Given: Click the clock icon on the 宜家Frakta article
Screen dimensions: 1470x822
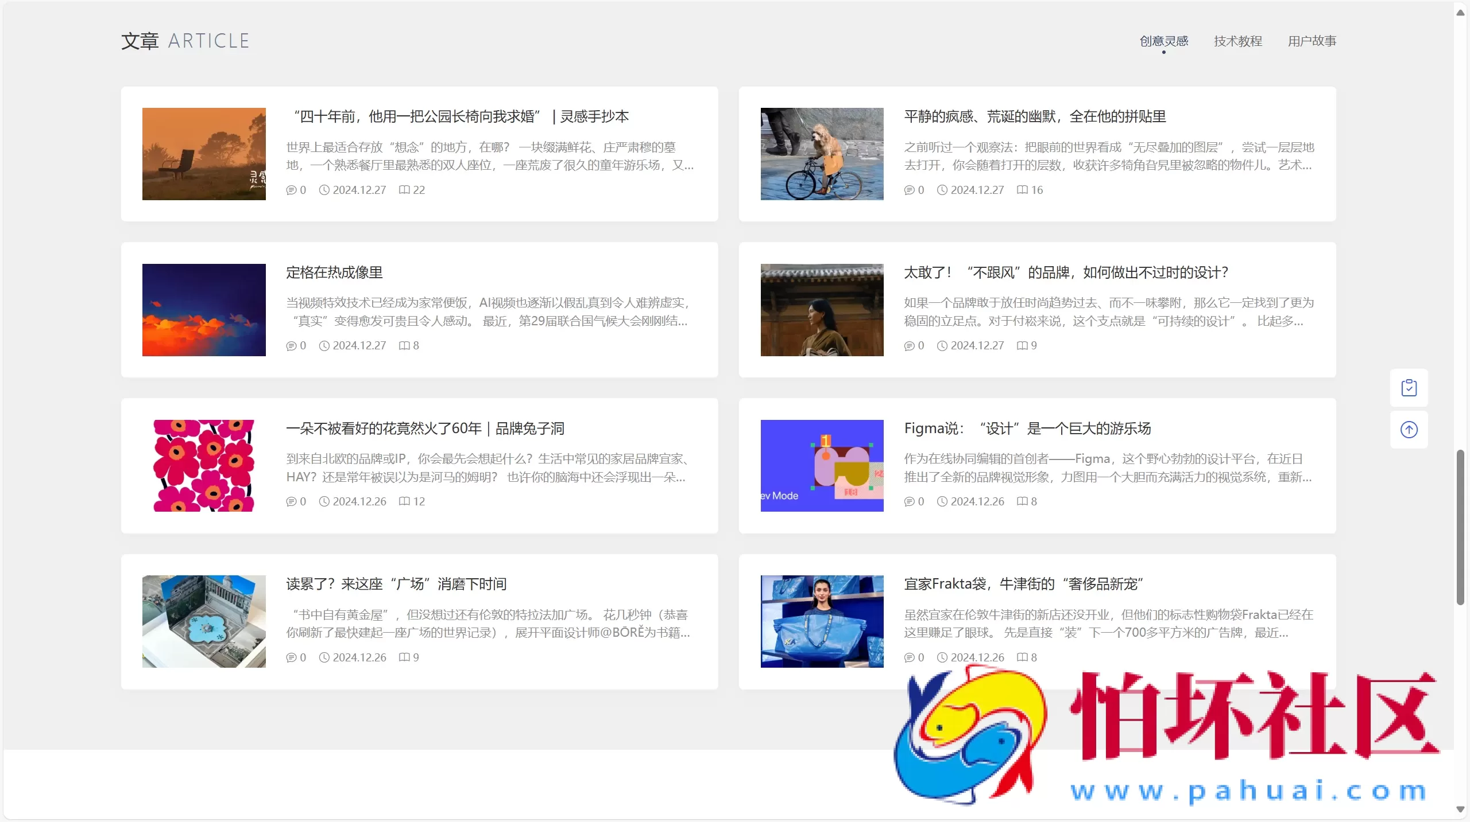Looking at the screenshot, I should point(941,657).
